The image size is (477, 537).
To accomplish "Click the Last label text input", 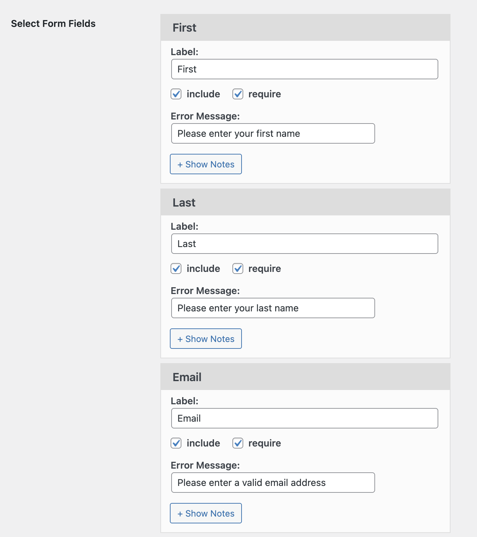I will click(304, 244).
